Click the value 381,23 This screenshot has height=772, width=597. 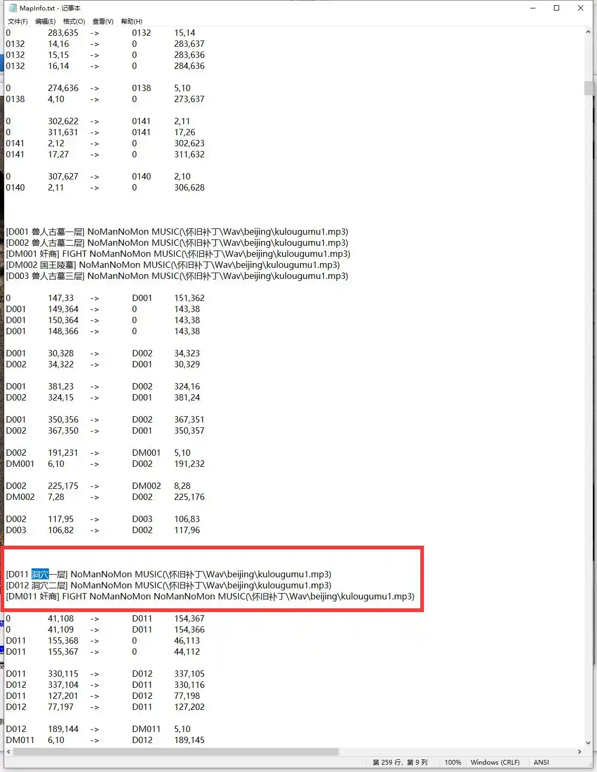coord(61,386)
